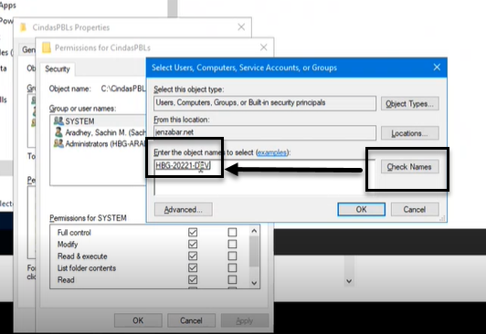Click permissions list scroll up arrow
486x334 pixels.
254,231
